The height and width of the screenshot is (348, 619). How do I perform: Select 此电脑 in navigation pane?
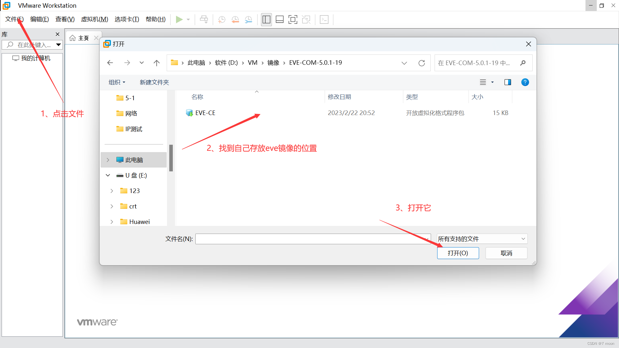point(134,160)
